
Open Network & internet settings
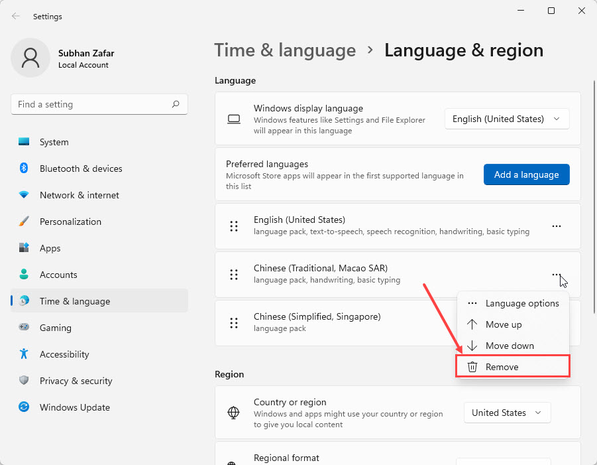coord(99,195)
